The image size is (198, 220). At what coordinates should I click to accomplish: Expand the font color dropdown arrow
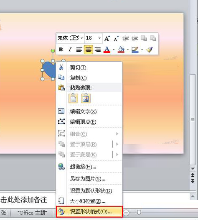coord(114,50)
